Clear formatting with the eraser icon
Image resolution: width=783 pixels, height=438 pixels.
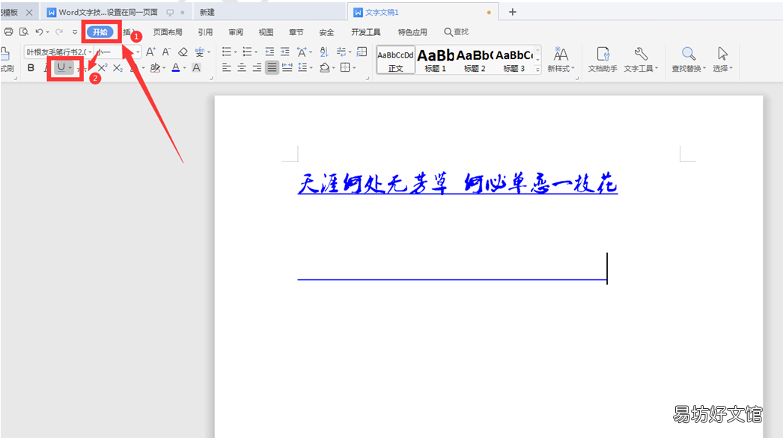pos(183,52)
